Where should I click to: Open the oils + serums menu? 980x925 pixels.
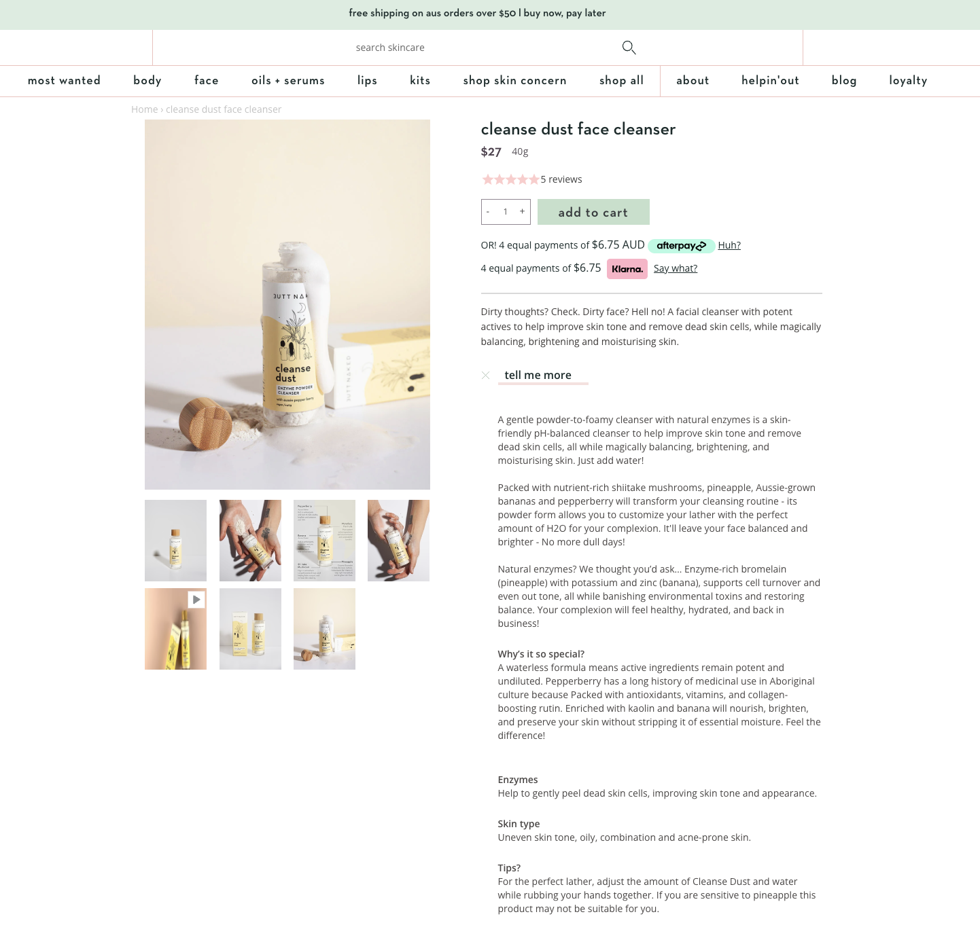(x=288, y=80)
